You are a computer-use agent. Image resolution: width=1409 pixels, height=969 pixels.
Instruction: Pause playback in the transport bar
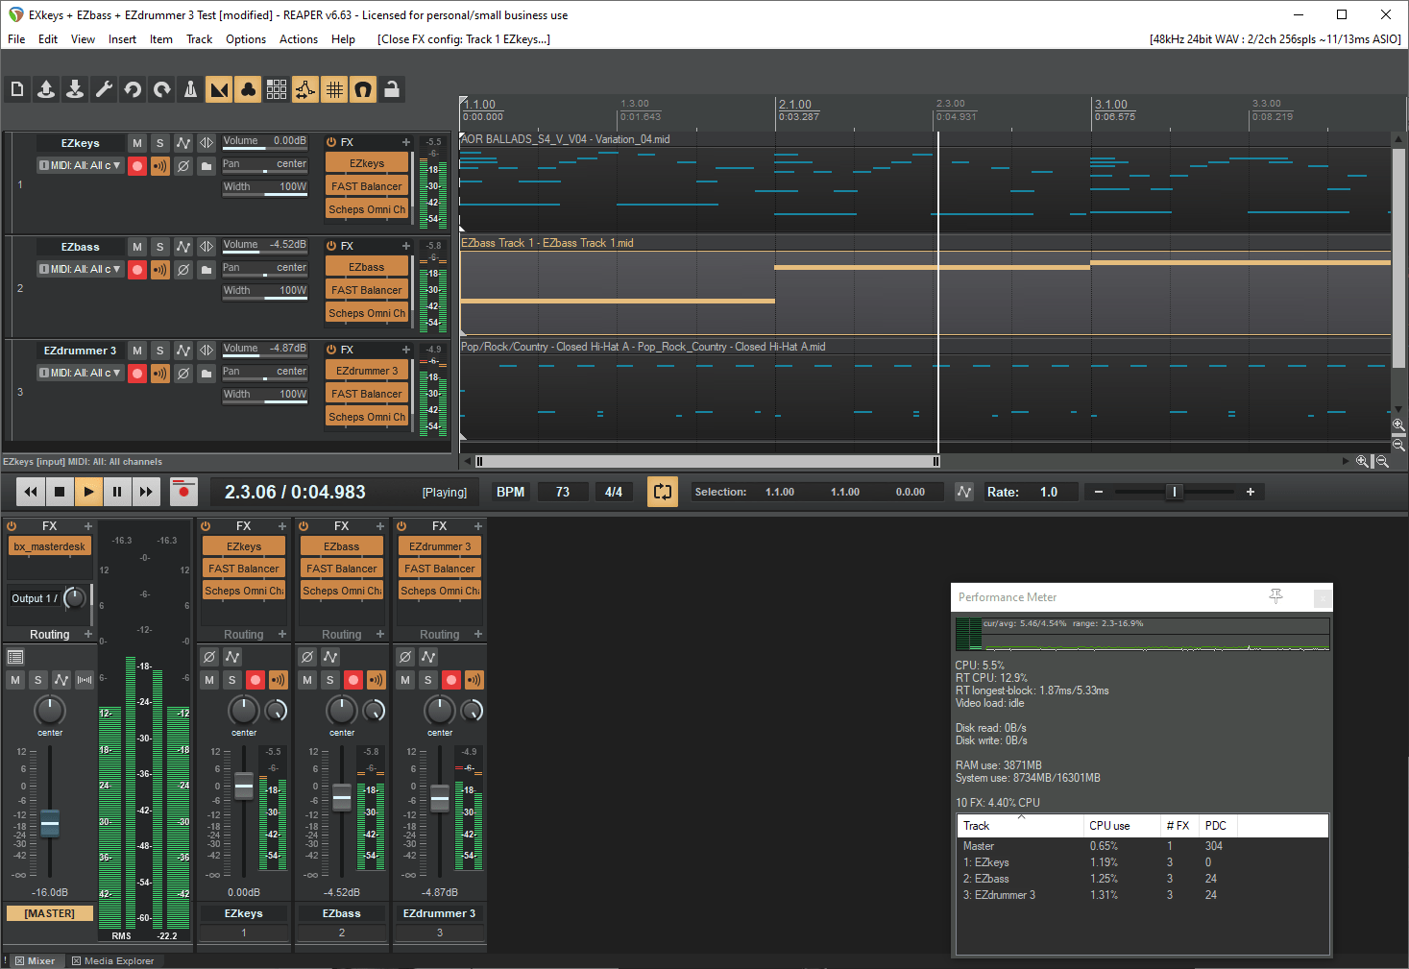coord(117,492)
